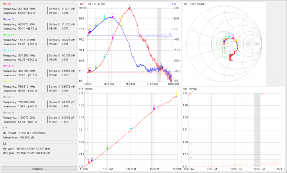The image size is (287, 173).
Task: Click the Series X value 2.8672 nH
Action: pos(68,87)
